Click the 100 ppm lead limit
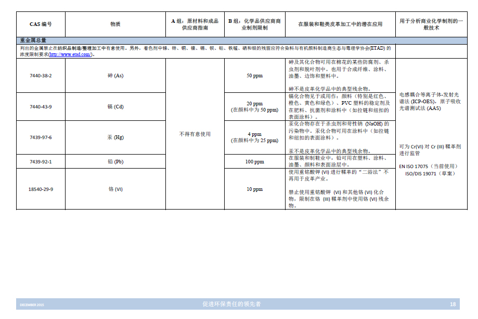The image size is (478, 319). point(254,161)
